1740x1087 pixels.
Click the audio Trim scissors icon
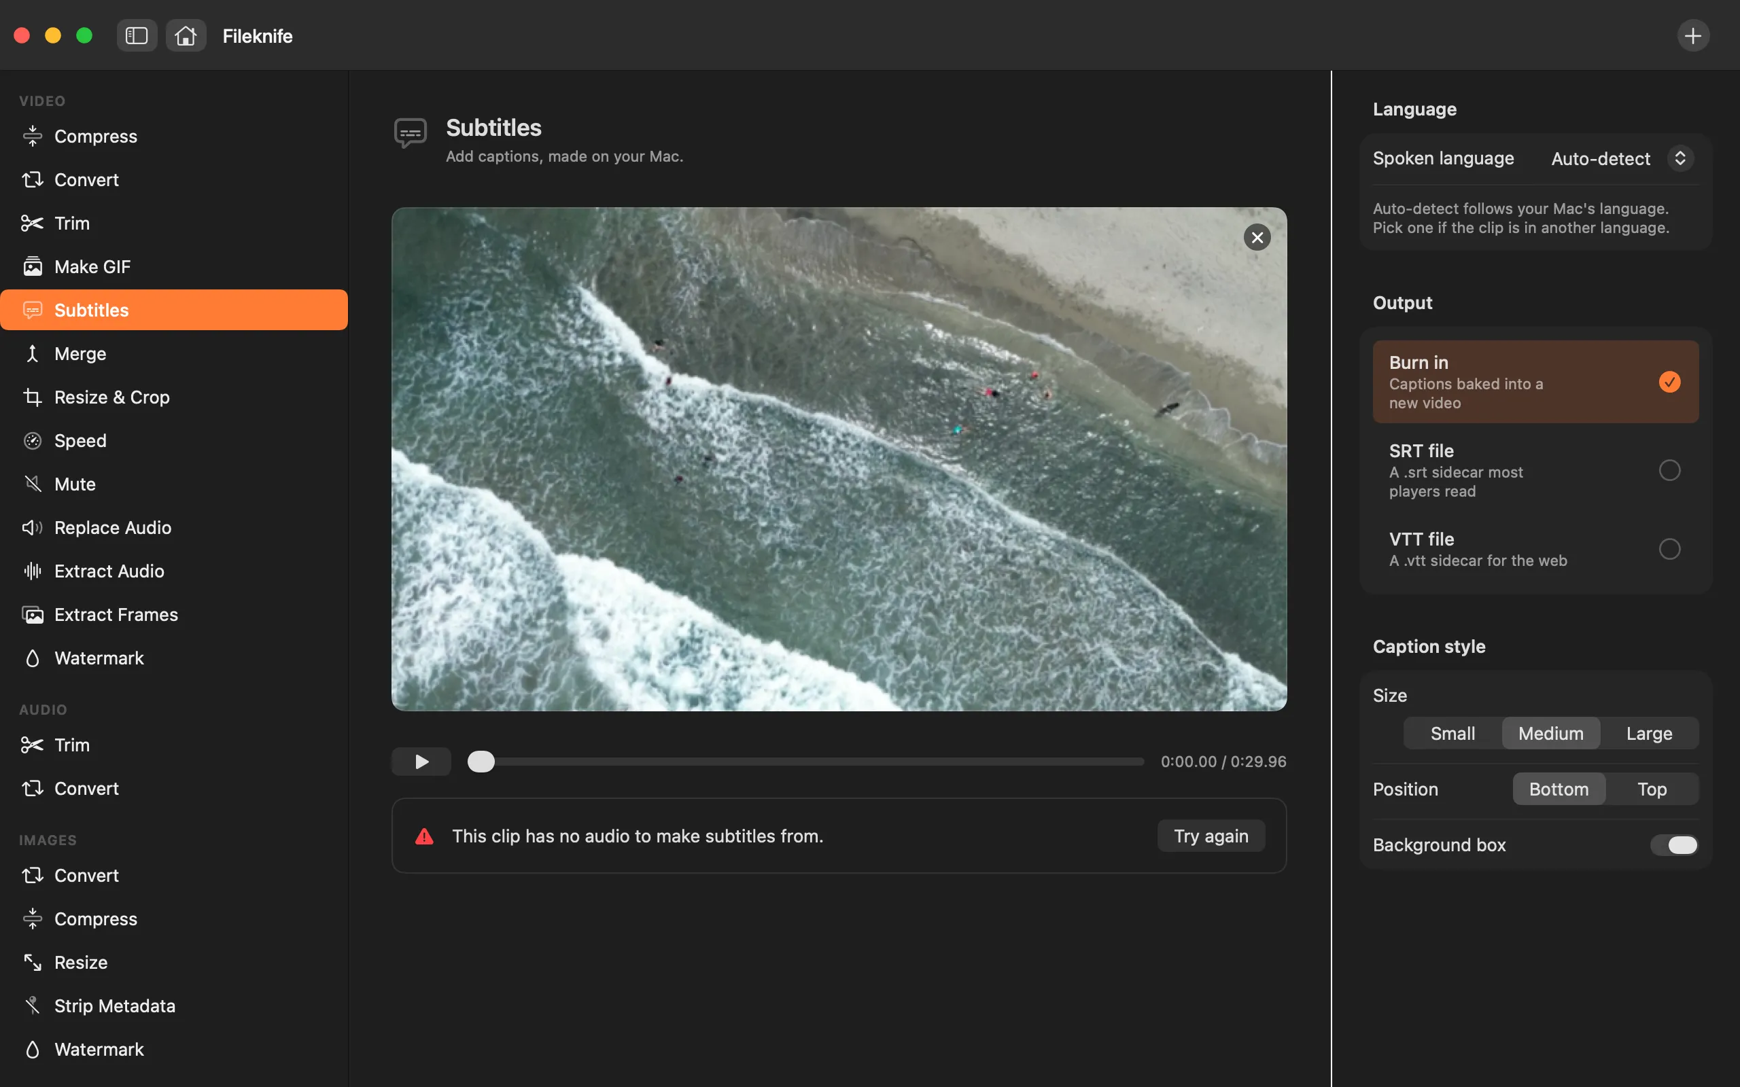(x=33, y=745)
